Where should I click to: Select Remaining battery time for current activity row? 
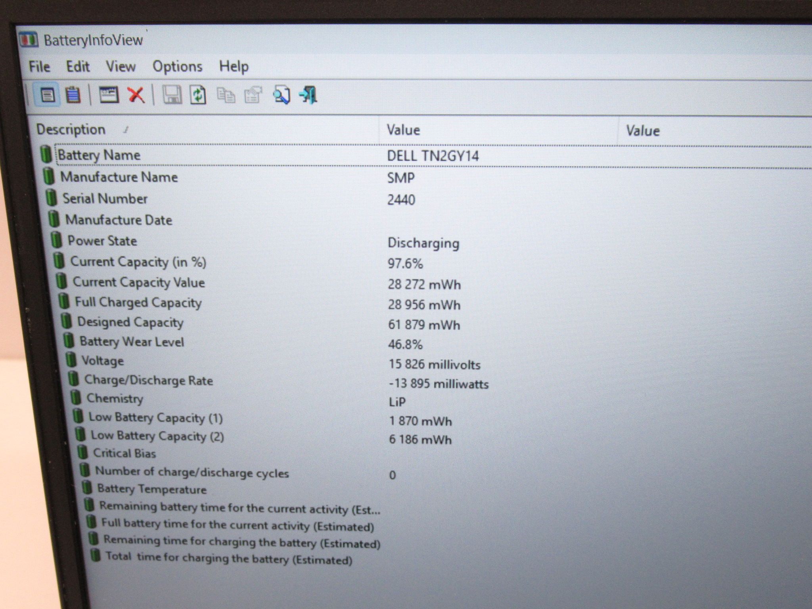[x=240, y=508]
